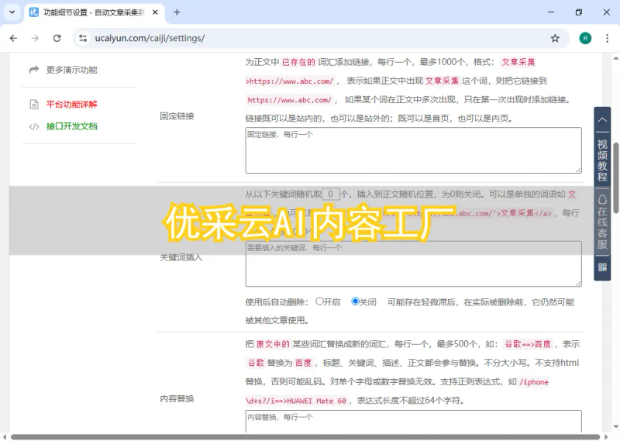Click the vertical scrollbar up arrow
This screenshot has width=620, height=441.
[x=615, y=58]
